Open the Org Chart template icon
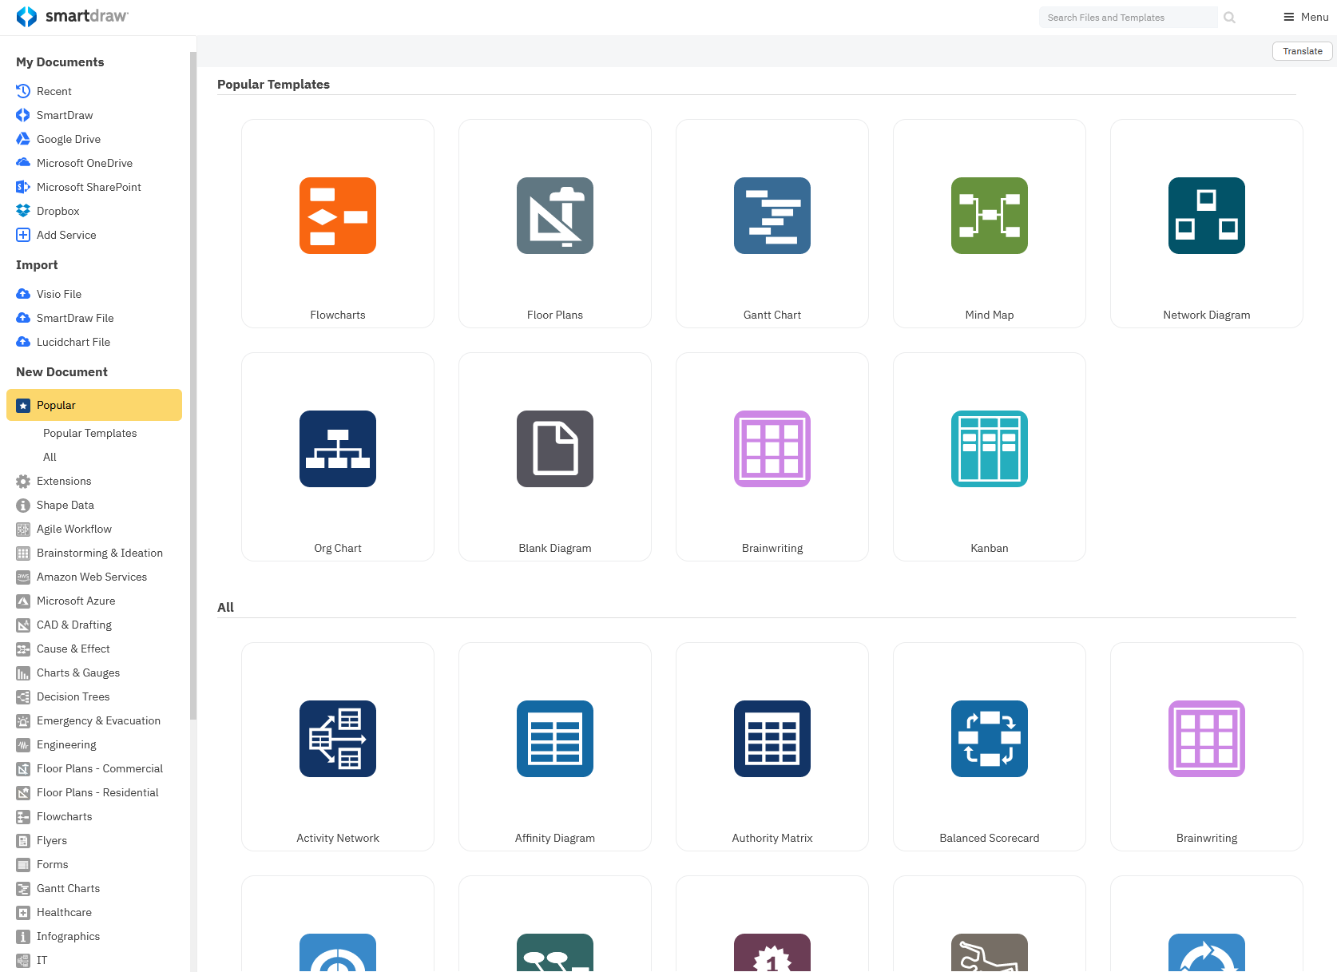Viewport: 1337px width, 972px height. click(338, 449)
